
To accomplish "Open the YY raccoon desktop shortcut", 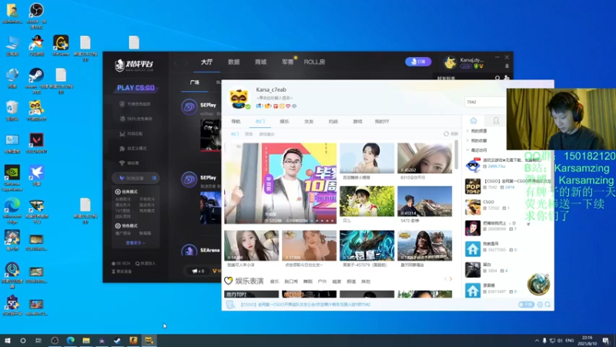I will click(x=36, y=107).
